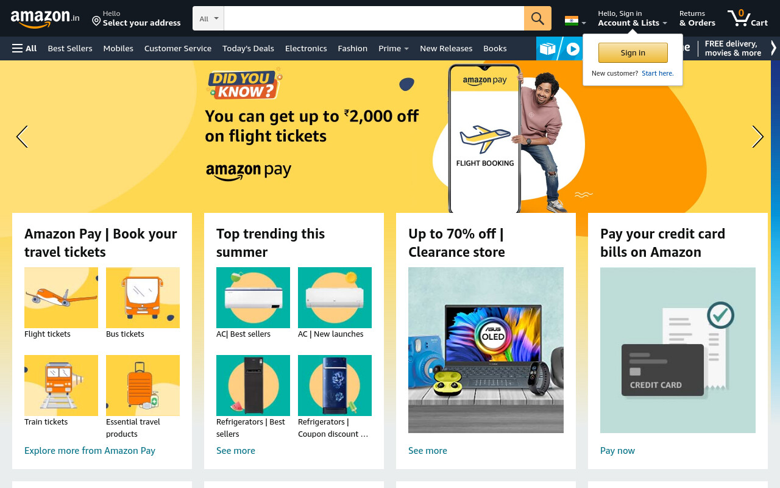Expand the Prime menu dropdown
The height and width of the screenshot is (488, 780).
(394, 48)
